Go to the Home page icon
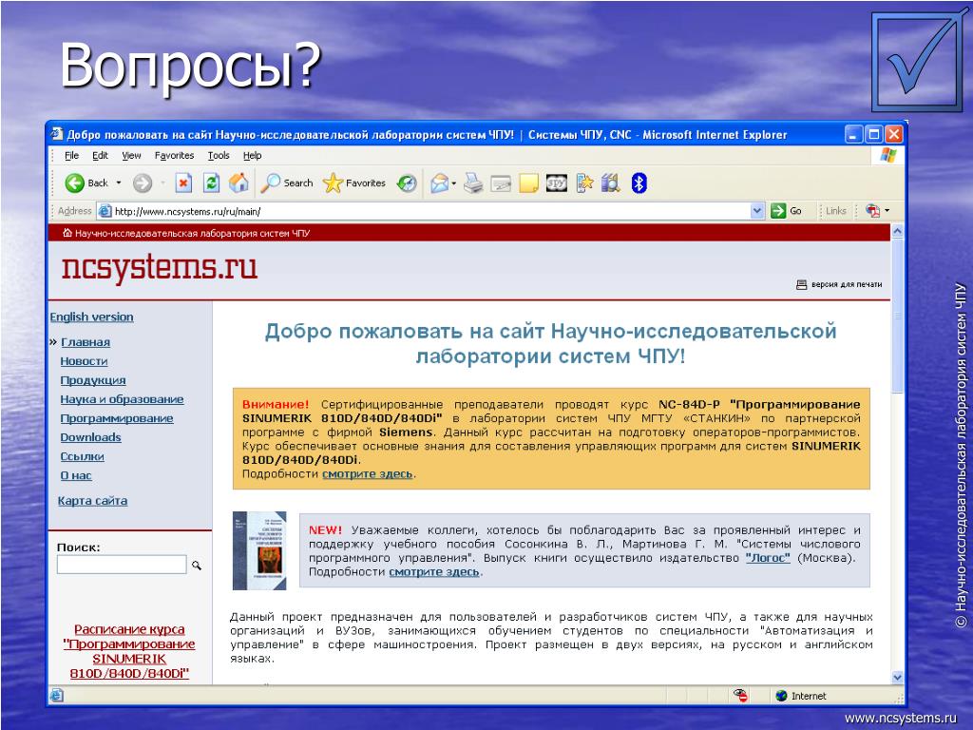Viewport: 973px width, 730px height. click(x=238, y=183)
